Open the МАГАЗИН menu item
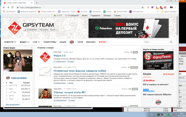 click(x=91, y=42)
